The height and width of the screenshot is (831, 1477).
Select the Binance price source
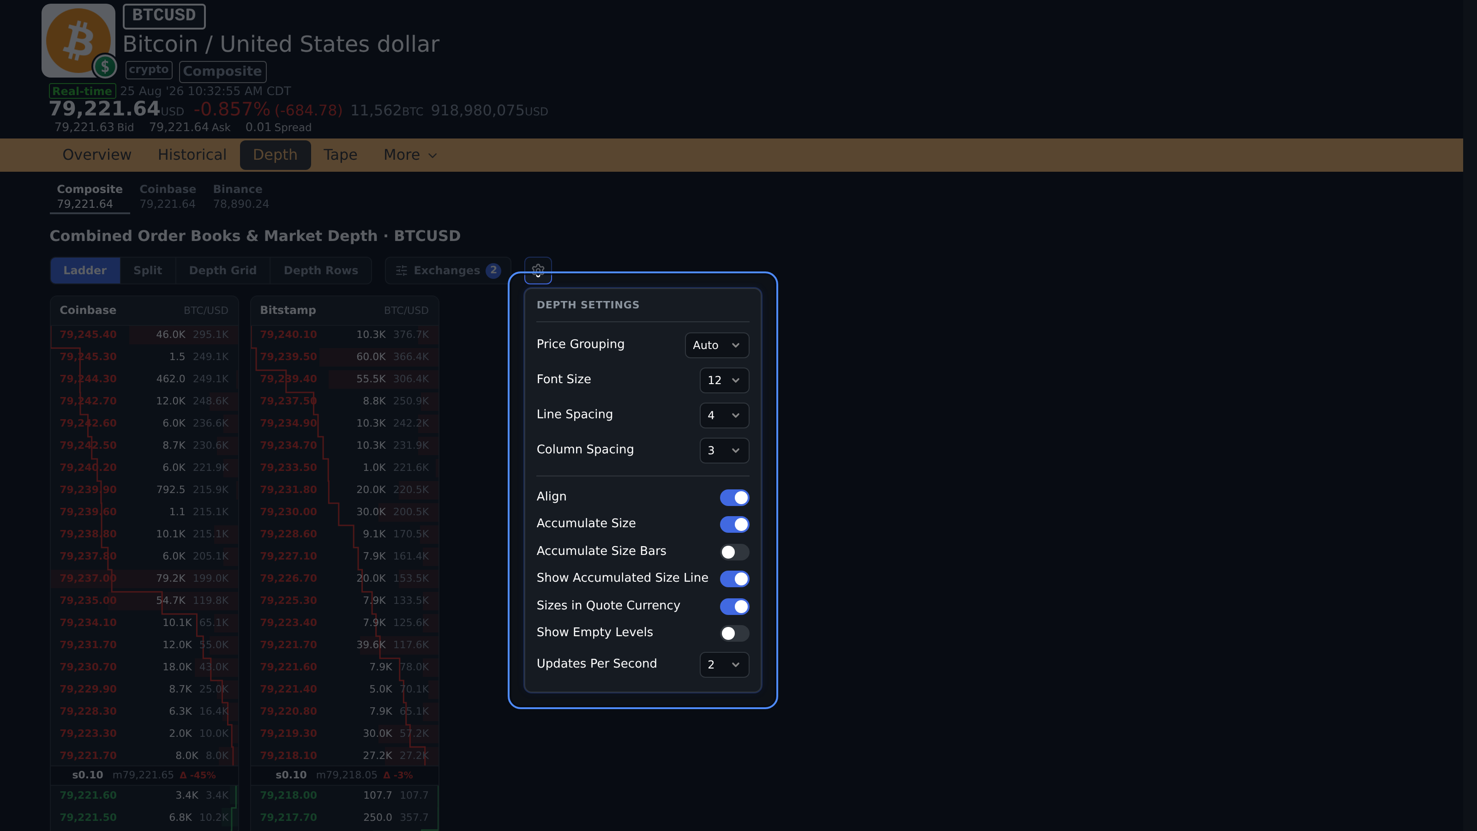click(241, 197)
